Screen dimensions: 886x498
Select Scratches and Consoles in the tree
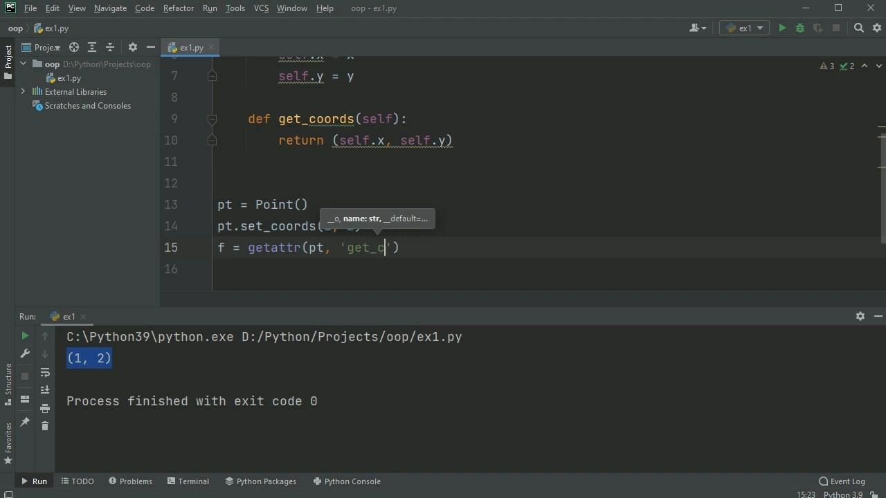(82, 106)
